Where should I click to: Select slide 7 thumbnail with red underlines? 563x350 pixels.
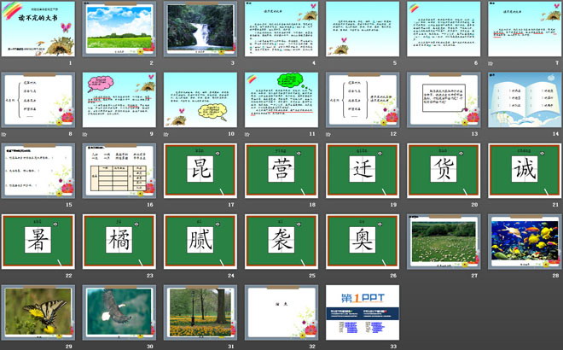pos(525,29)
